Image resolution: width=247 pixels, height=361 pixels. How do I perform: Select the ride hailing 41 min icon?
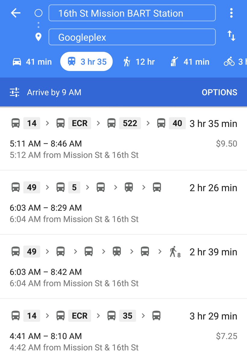click(174, 62)
